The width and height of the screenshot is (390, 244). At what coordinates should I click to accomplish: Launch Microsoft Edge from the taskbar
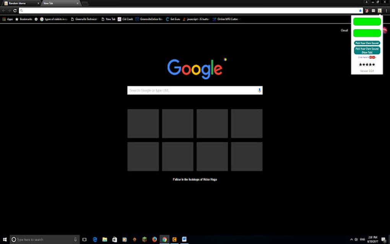point(94,239)
